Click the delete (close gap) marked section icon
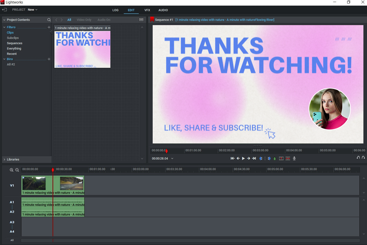 [288, 159]
